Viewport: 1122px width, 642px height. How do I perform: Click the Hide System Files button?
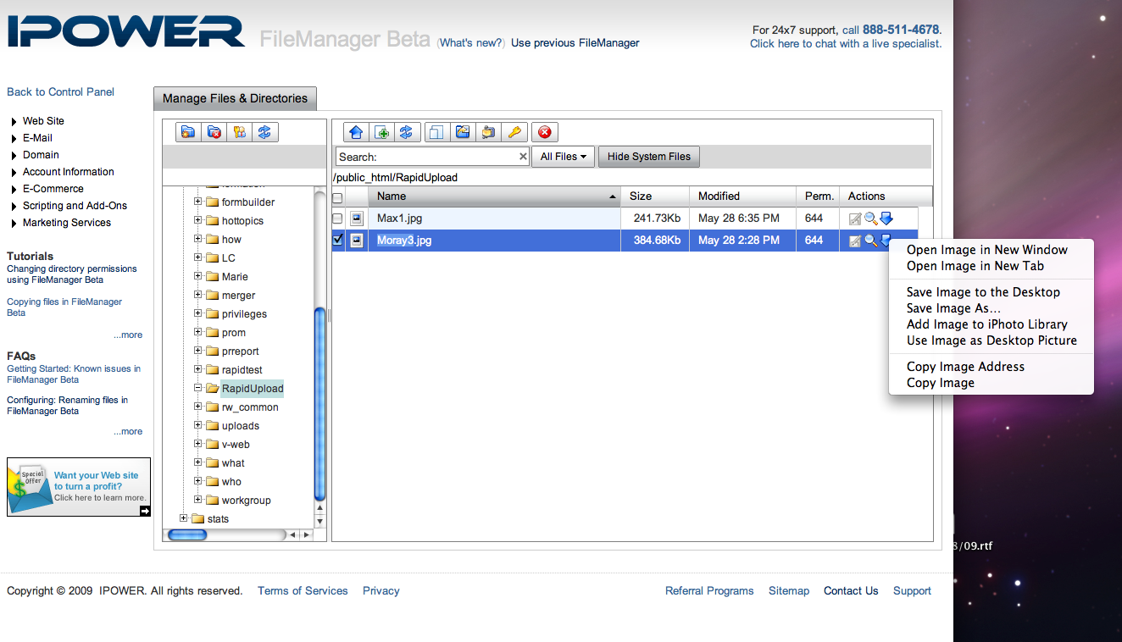click(649, 157)
